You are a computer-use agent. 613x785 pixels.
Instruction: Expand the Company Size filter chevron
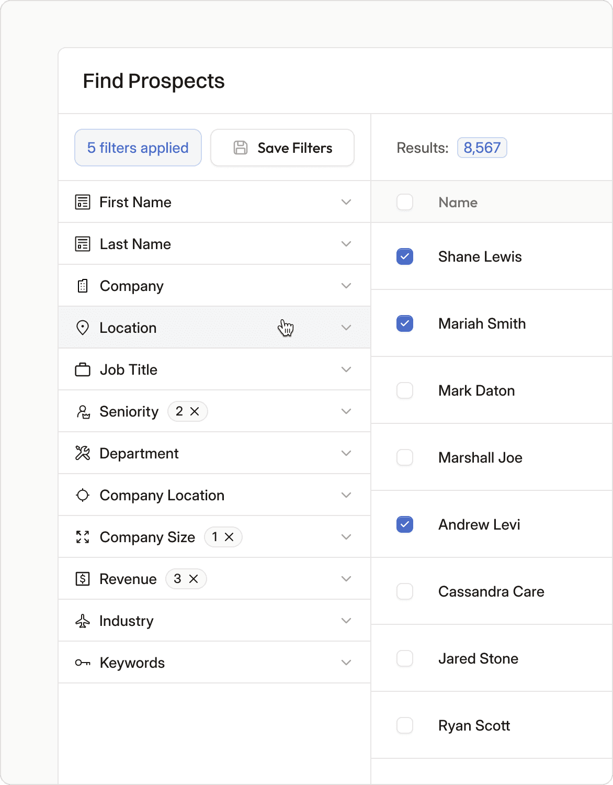tap(346, 537)
